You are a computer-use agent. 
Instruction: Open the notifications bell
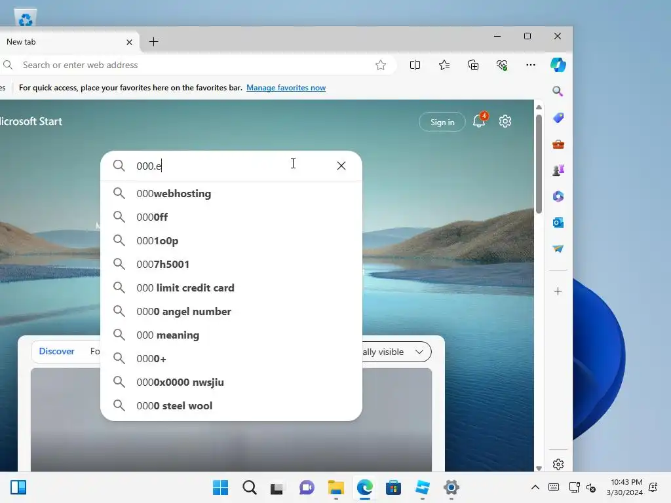pyautogui.click(x=479, y=121)
